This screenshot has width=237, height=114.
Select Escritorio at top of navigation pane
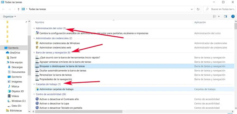tap(14, 48)
